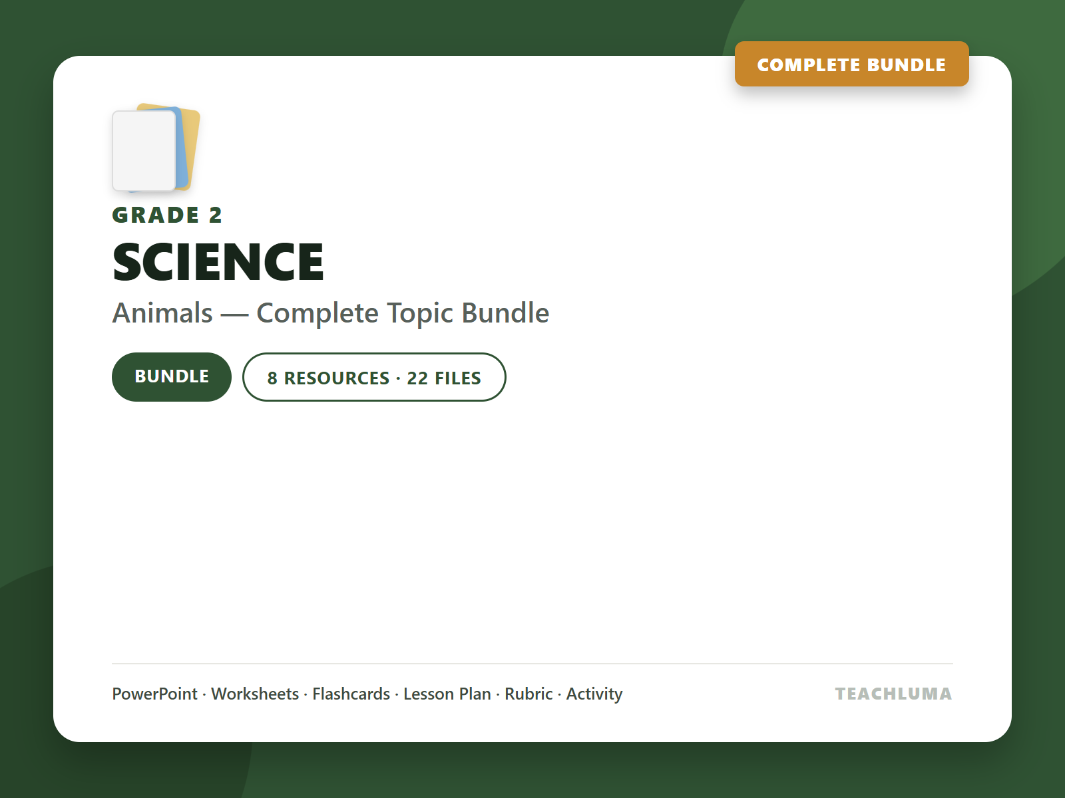The image size is (1065, 798).
Task: Click the SCIENCE heading
Action: click(x=218, y=262)
